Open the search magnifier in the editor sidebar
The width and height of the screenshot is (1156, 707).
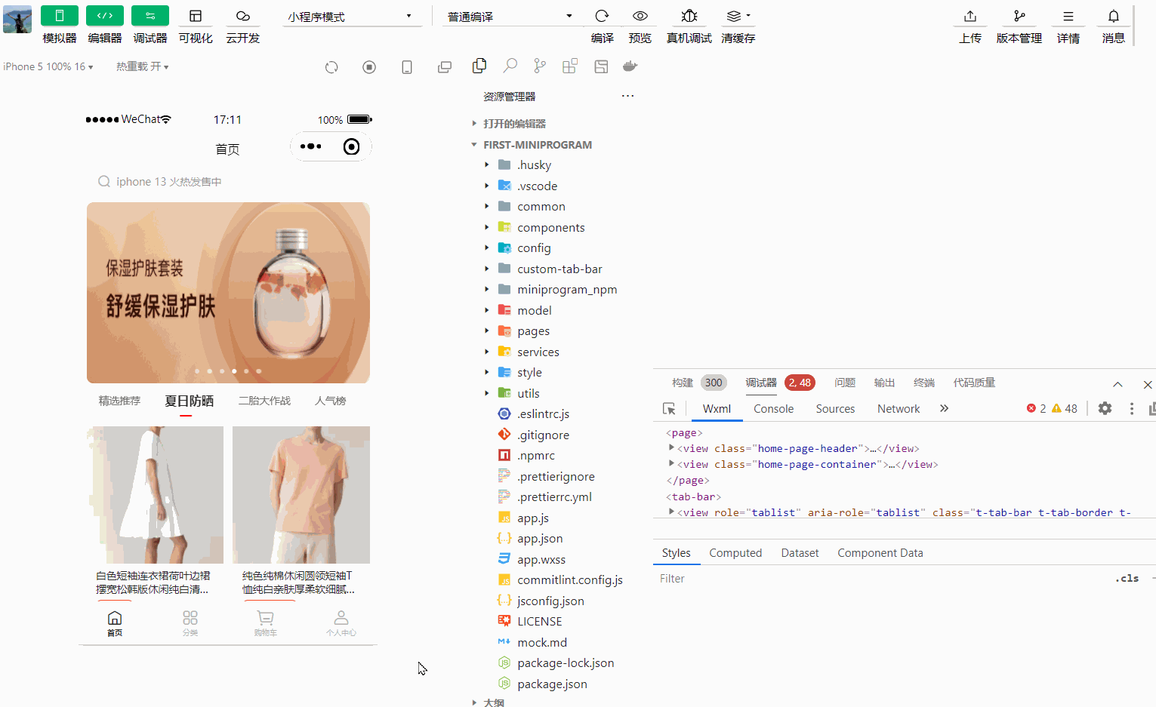coord(510,66)
